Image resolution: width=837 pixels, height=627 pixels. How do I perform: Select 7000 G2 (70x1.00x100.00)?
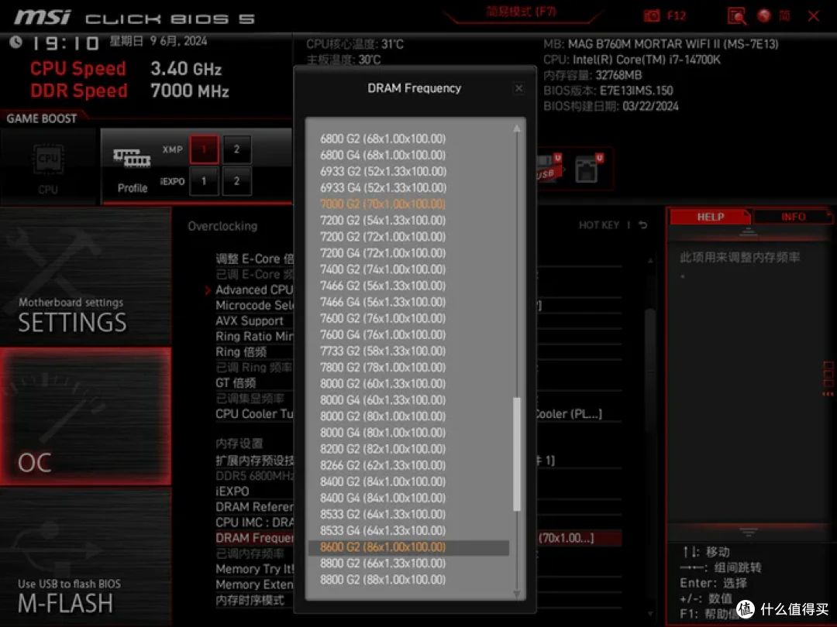click(x=382, y=204)
